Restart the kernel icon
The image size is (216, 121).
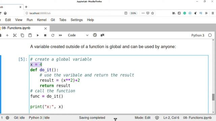click(x=53, y=35)
